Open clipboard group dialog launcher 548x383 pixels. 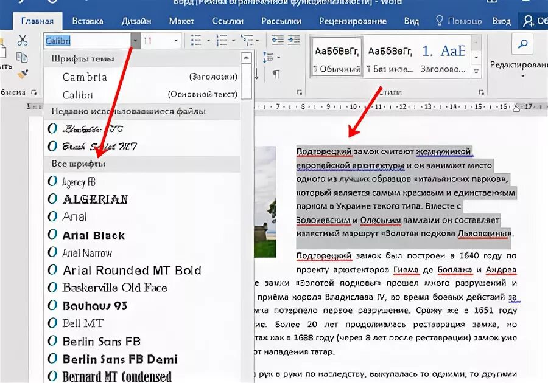[x=34, y=92]
